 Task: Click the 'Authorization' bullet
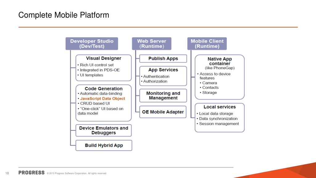pos(154,81)
